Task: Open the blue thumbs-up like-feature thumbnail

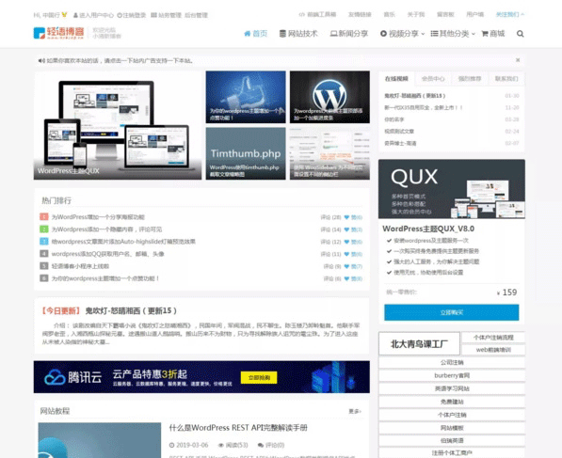Action: pyautogui.click(x=246, y=97)
